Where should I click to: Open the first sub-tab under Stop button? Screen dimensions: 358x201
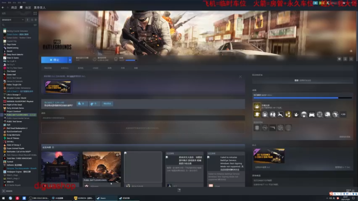click(48, 68)
